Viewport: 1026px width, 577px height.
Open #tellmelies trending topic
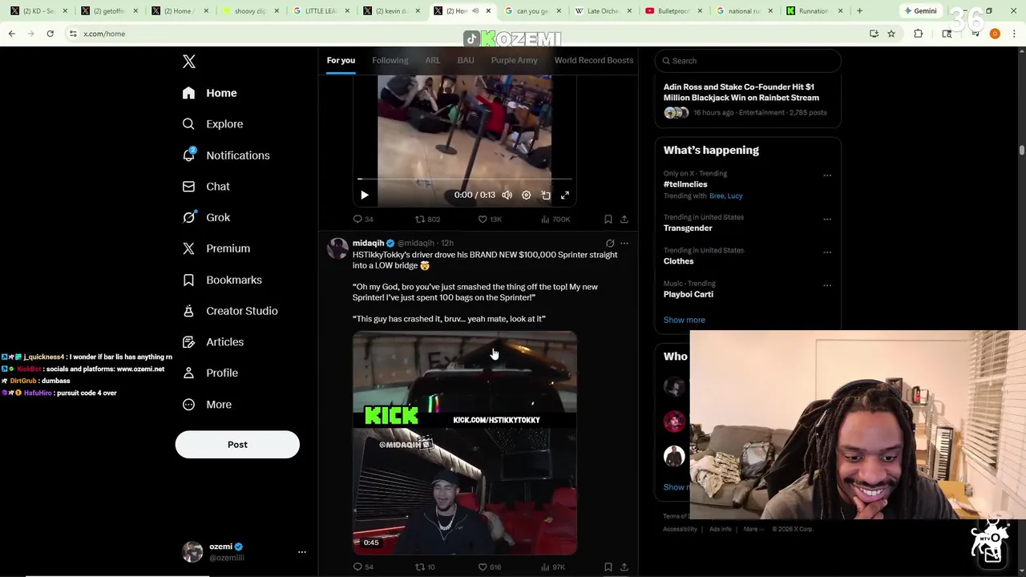click(x=685, y=184)
